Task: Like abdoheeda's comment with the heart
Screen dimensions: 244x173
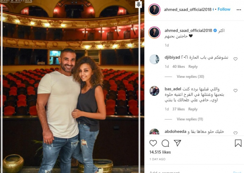Action: pos(235,133)
